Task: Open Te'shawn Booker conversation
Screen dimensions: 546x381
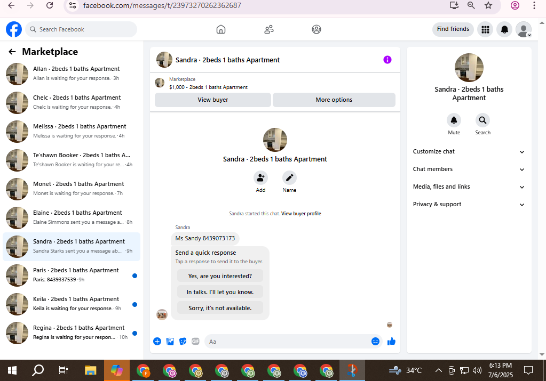Action: point(72,160)
